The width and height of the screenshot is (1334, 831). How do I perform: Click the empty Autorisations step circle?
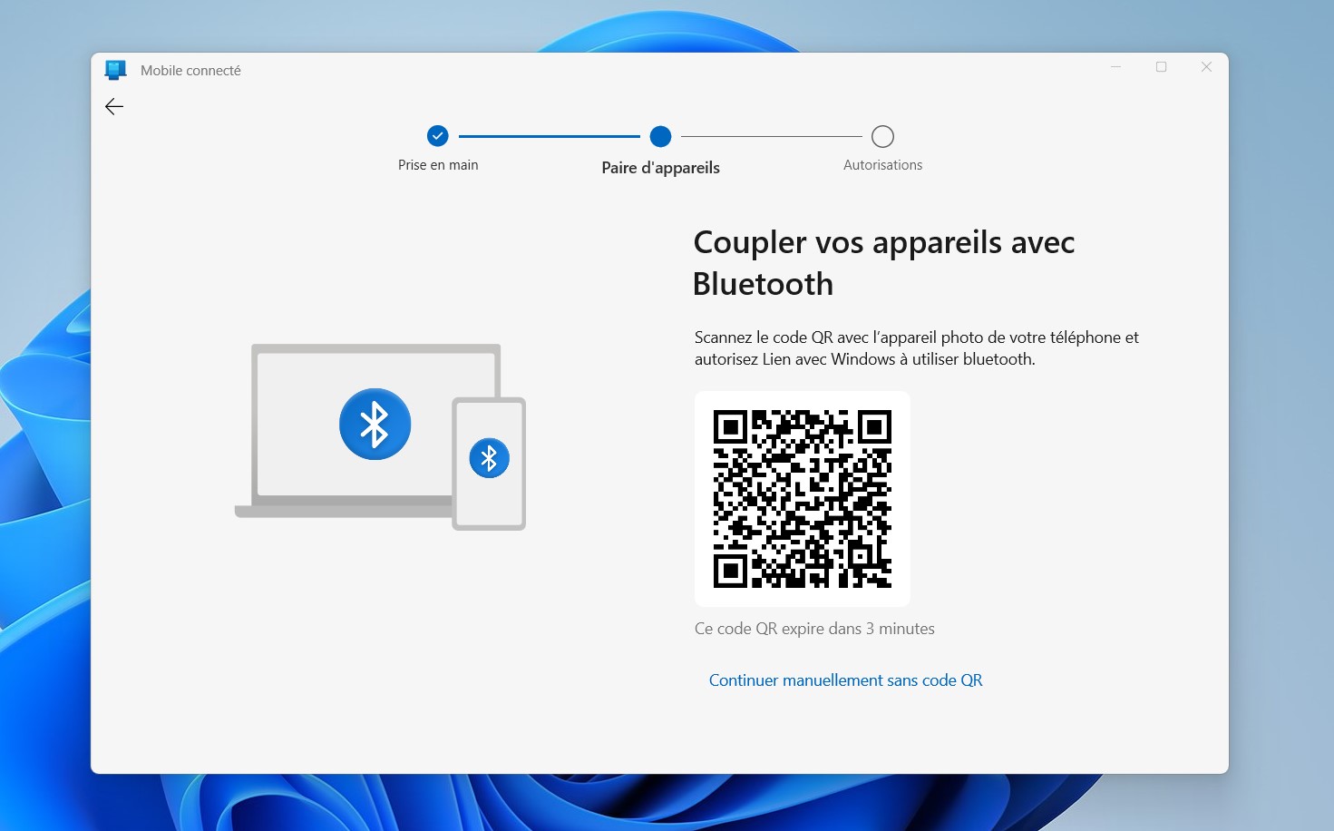click(x=882, y=136)
